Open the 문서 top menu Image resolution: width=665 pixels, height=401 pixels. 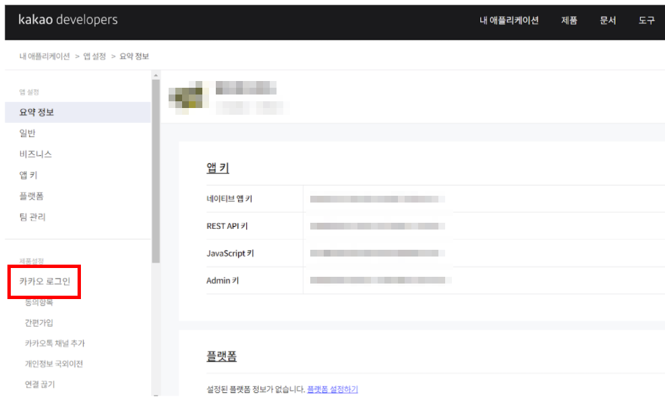[608, 20]
